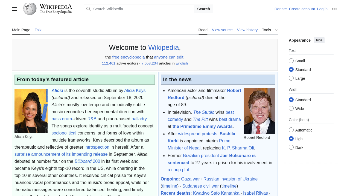Click the Log in link
Viewport: 350px width, 196px height.
pos(322,9)
